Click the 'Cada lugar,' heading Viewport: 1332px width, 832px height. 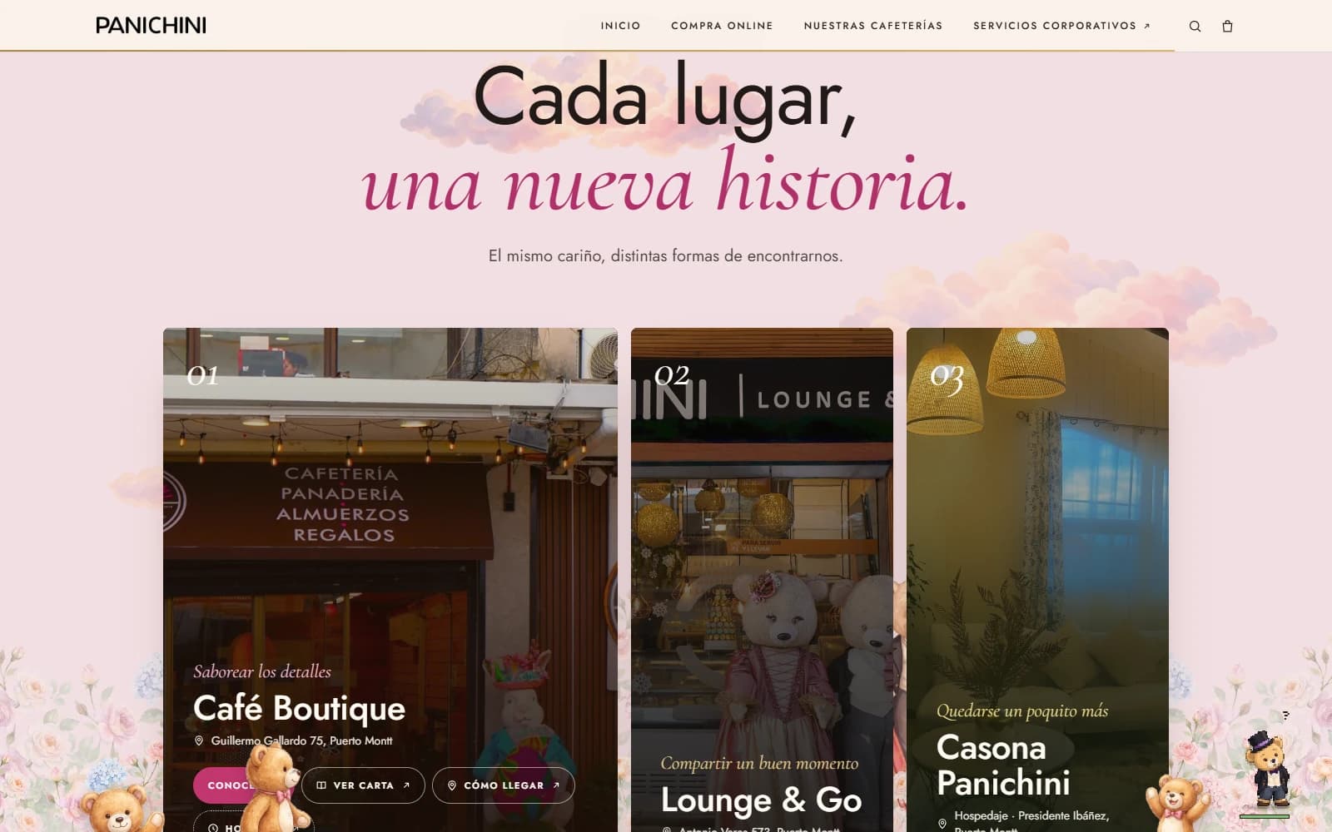tap(665, 99)
